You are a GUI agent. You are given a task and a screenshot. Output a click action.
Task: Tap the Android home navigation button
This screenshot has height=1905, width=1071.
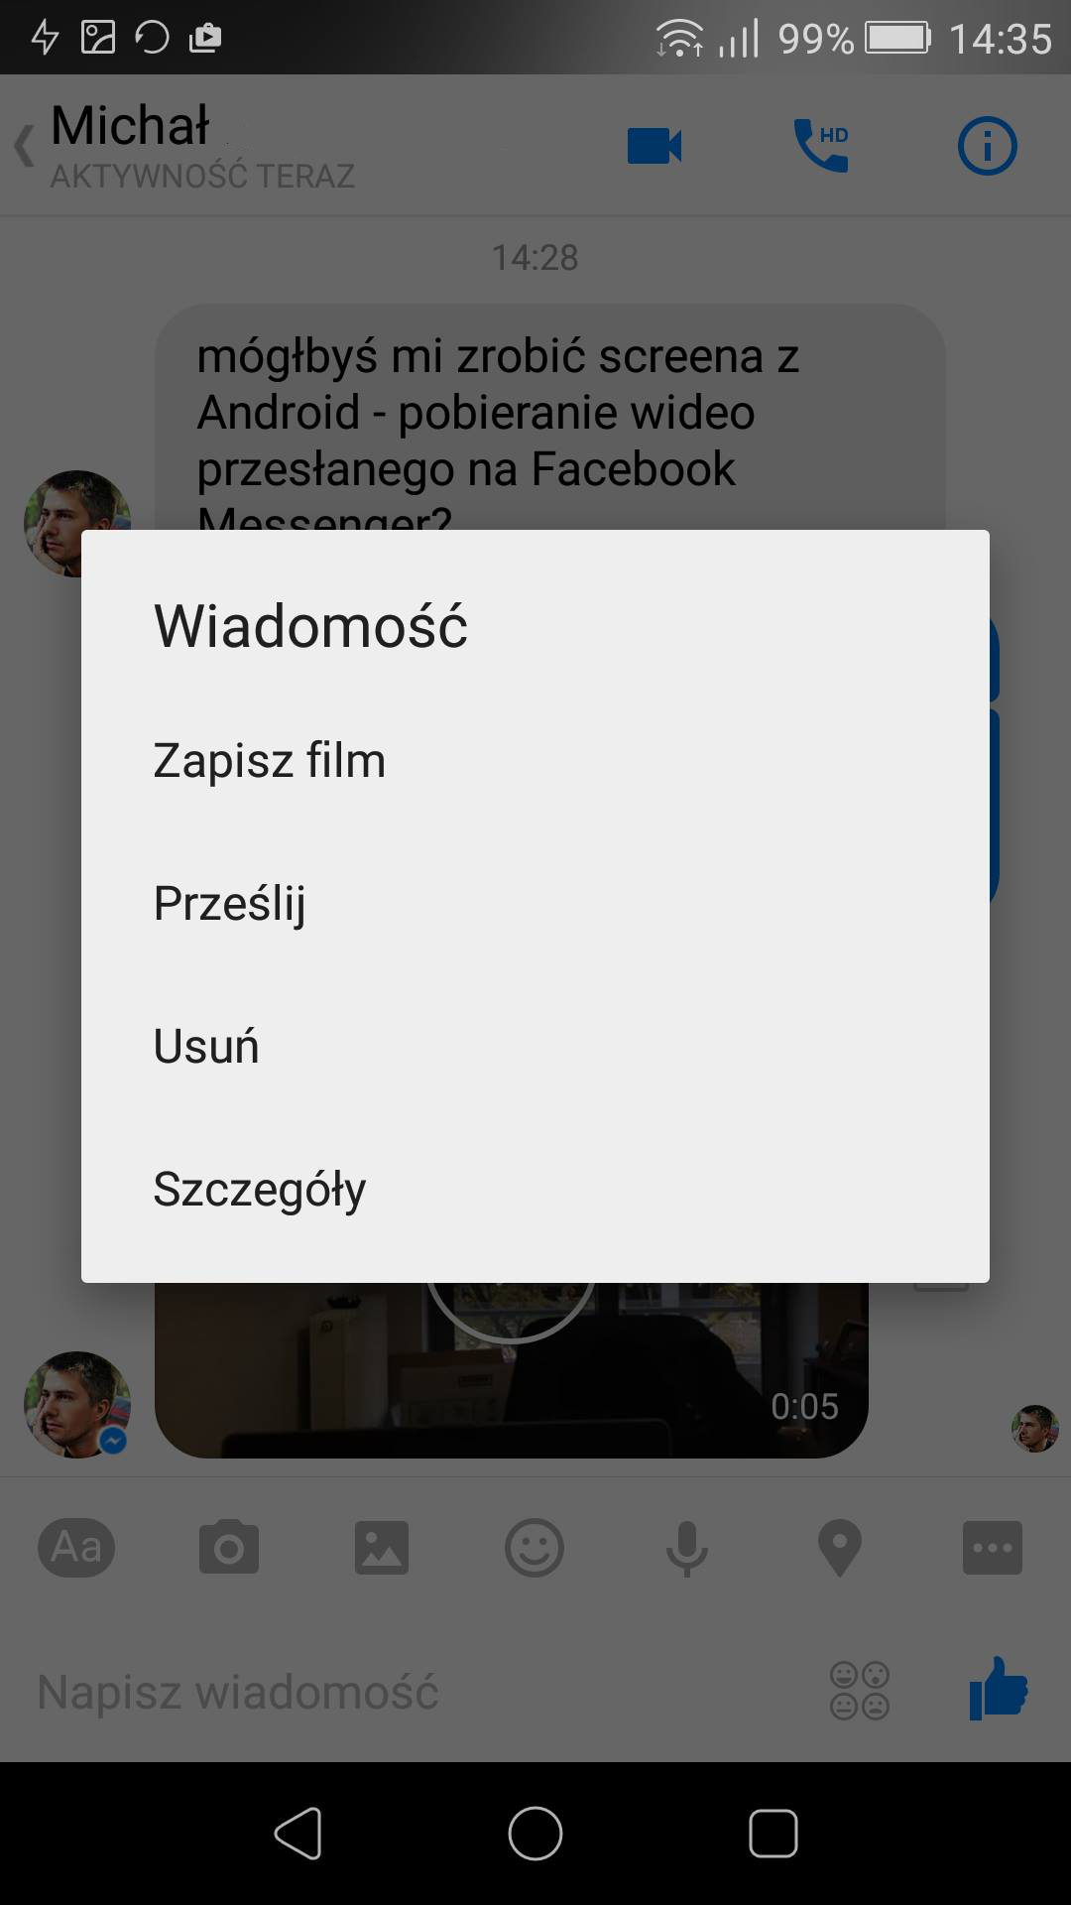click(x=535, y=1833)
